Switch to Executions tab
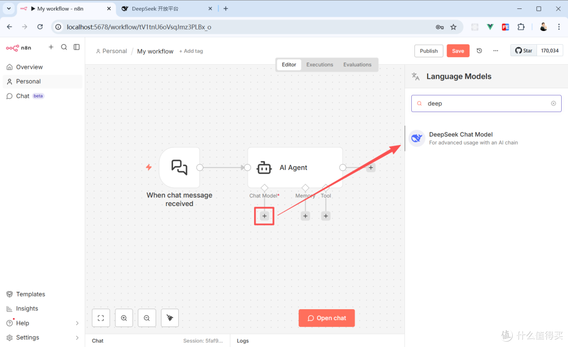 point(320,65)
